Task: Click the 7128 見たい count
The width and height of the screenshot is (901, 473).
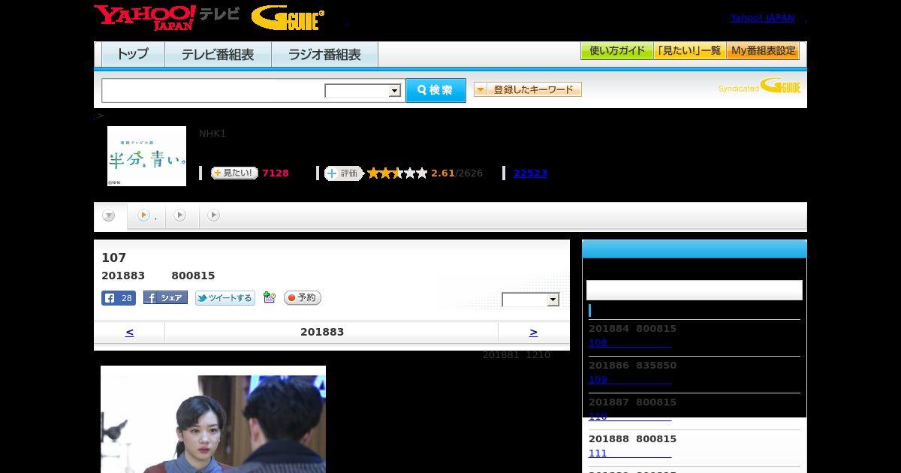Action: [x=276, y=173]
